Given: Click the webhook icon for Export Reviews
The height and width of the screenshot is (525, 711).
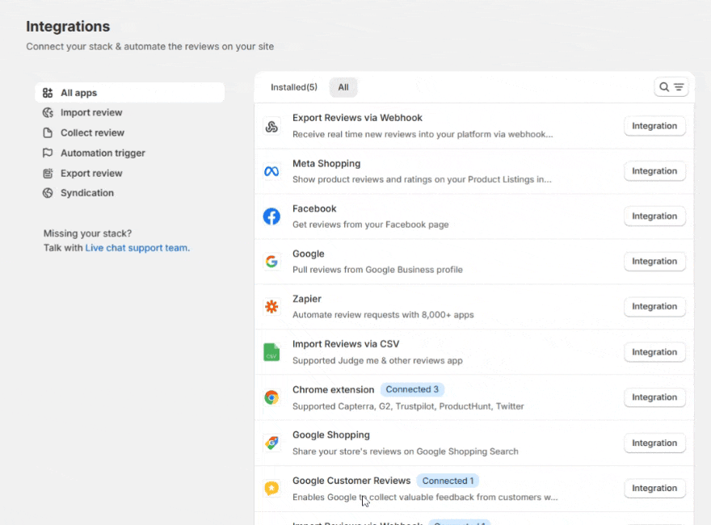Looking at the screenshot, I should coord(271,127).
